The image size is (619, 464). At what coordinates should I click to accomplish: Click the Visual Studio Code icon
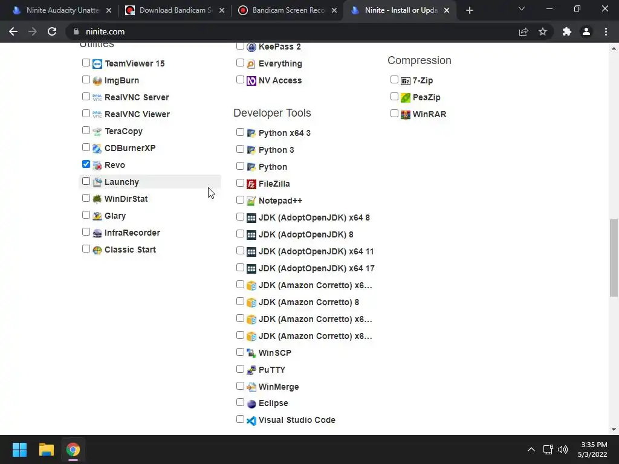pyautogui.click(x=251, y=420)
